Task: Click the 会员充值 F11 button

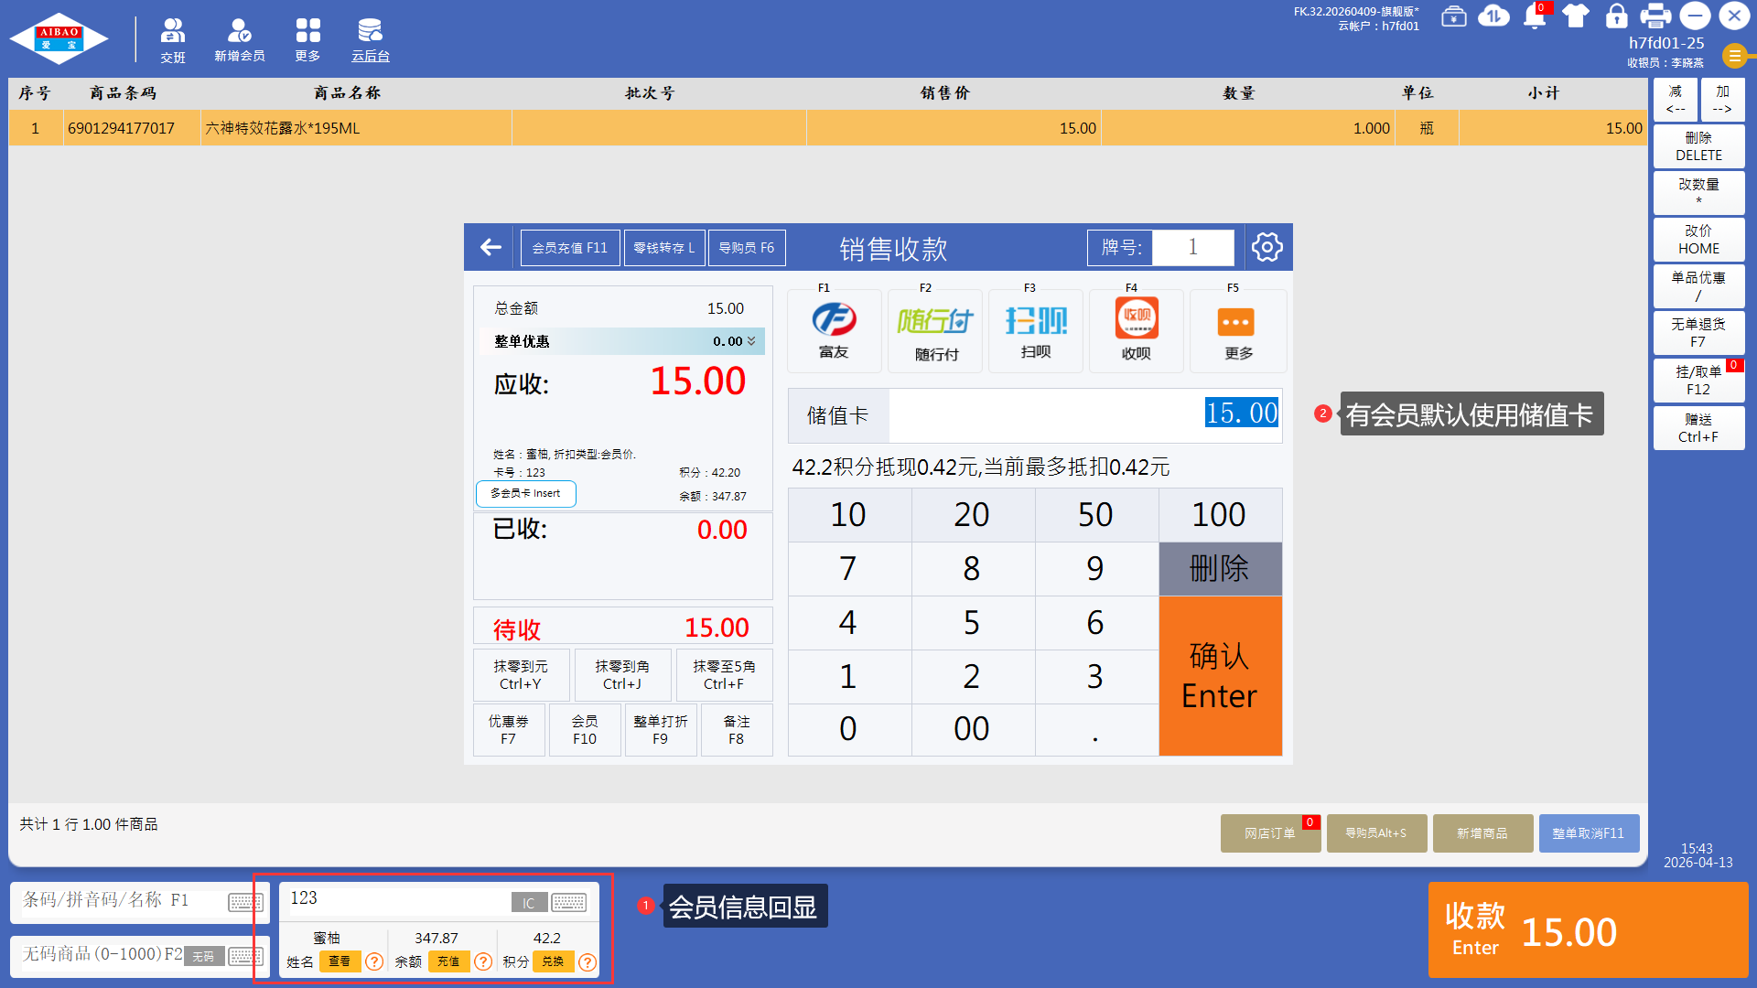Action: tap(569, 247)
